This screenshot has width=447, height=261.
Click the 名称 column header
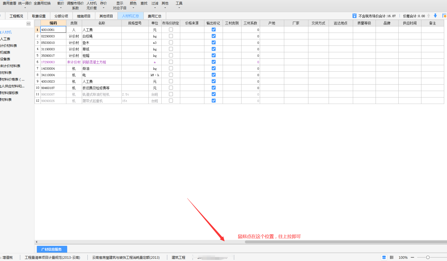pos(102,23)
